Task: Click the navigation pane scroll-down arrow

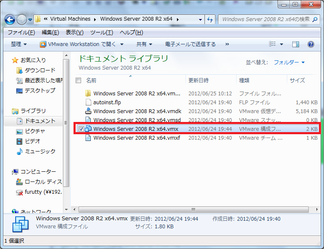Action: pos(66,210)
